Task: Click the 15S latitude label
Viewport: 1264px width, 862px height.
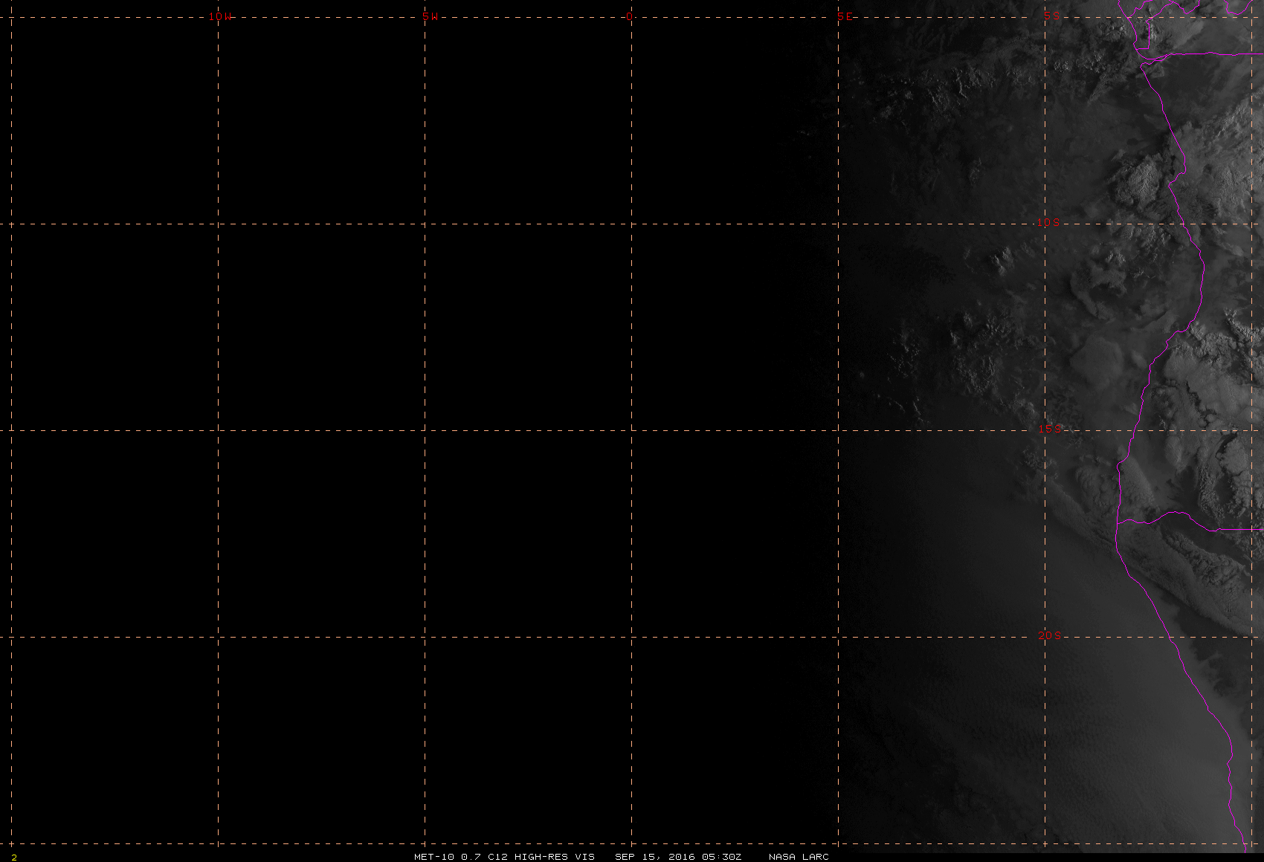Action: 1050,429
